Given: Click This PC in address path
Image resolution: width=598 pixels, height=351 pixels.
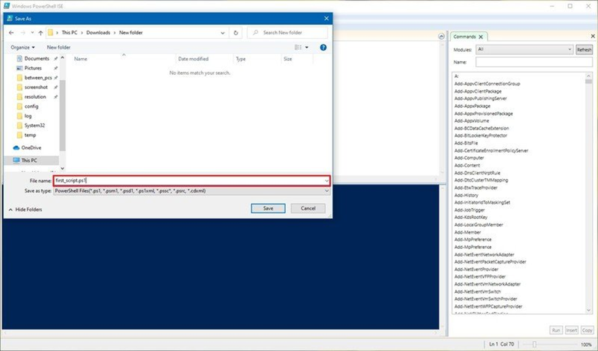Looking at the screenshot, I should [69, 32].
